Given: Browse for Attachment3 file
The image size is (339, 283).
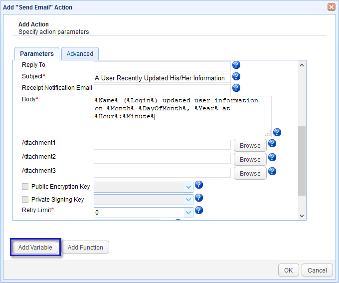Looking at the screenshot, I should click(x=250, y=173).
